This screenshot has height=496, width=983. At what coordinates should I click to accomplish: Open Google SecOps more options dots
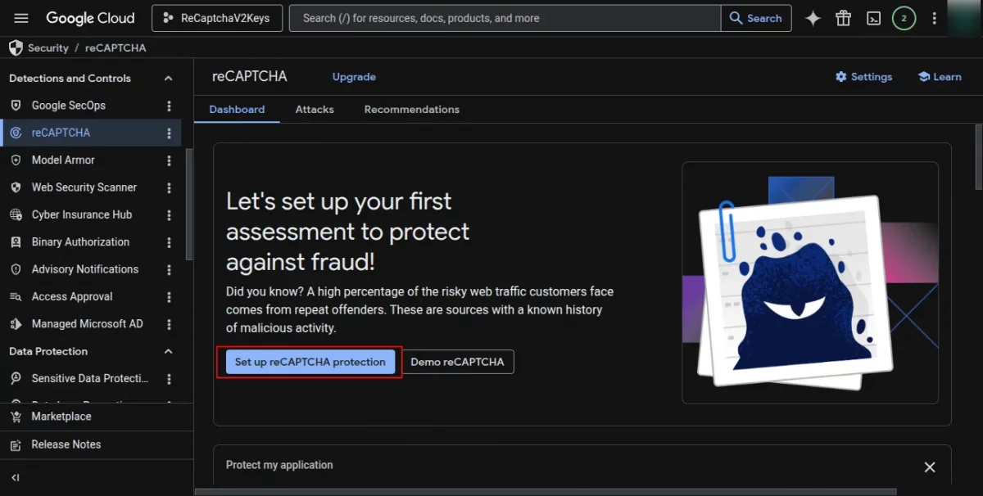[x=170, y=106]
